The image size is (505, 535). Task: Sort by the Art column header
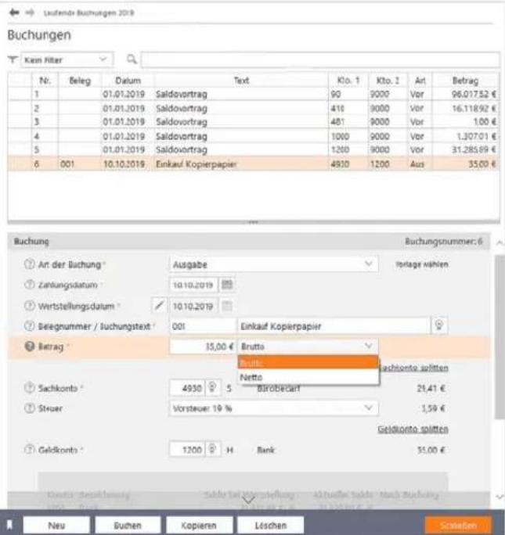[420, 81]
